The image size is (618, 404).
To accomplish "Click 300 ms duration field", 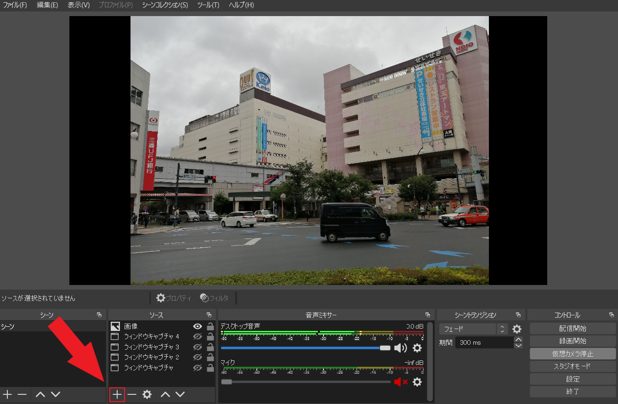I will coord(485,342).
